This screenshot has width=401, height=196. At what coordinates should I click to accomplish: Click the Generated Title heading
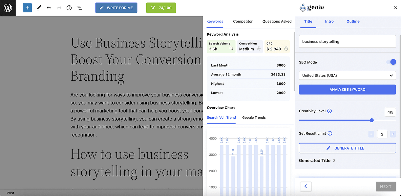coord(315,161)
